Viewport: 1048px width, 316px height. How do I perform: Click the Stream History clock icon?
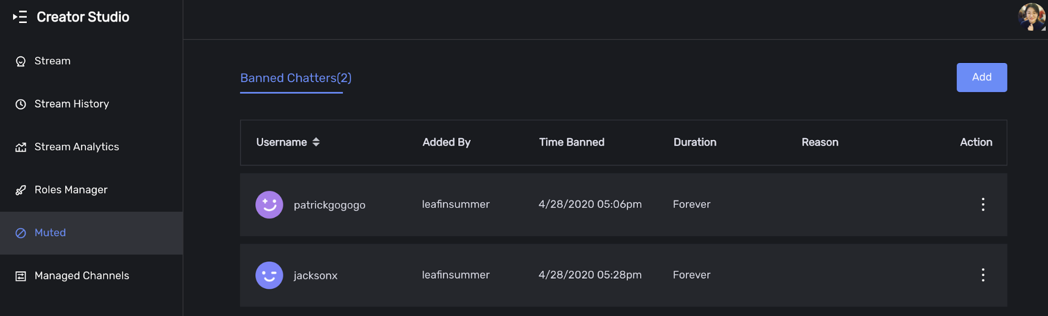click(20, 104)
